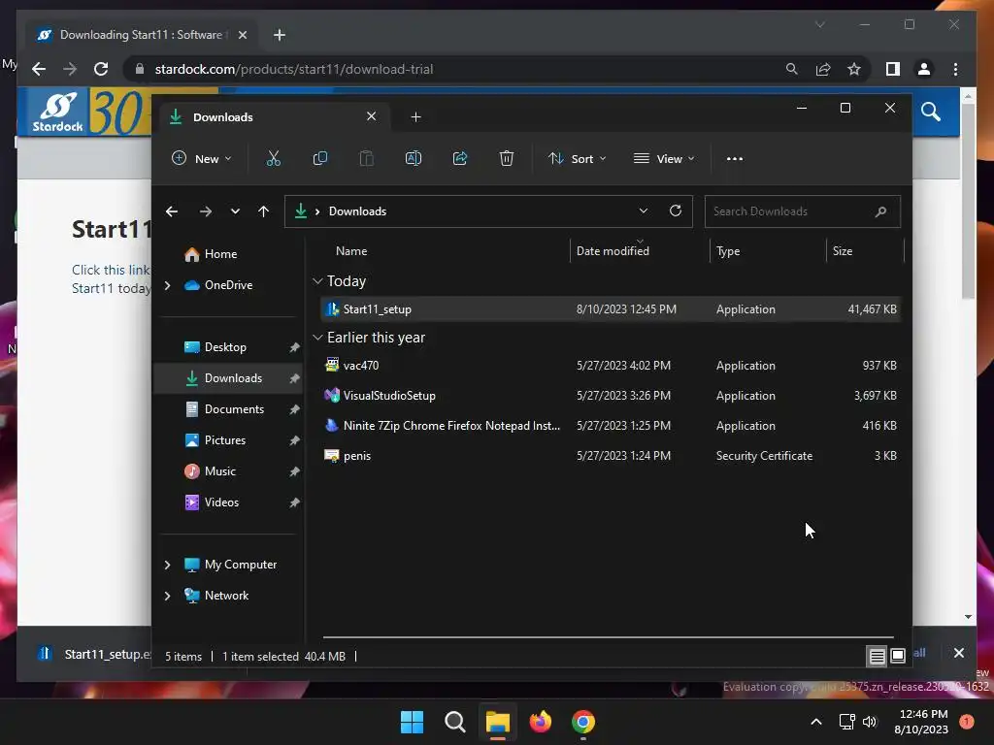Refresh the Downloads folder
994x745 pixels.
point(676,211)
